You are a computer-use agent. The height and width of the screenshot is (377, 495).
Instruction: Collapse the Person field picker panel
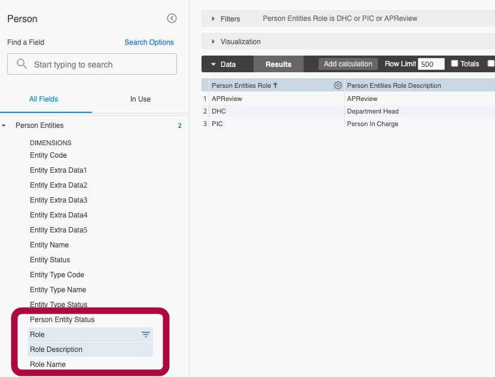(x=172, y=19)
